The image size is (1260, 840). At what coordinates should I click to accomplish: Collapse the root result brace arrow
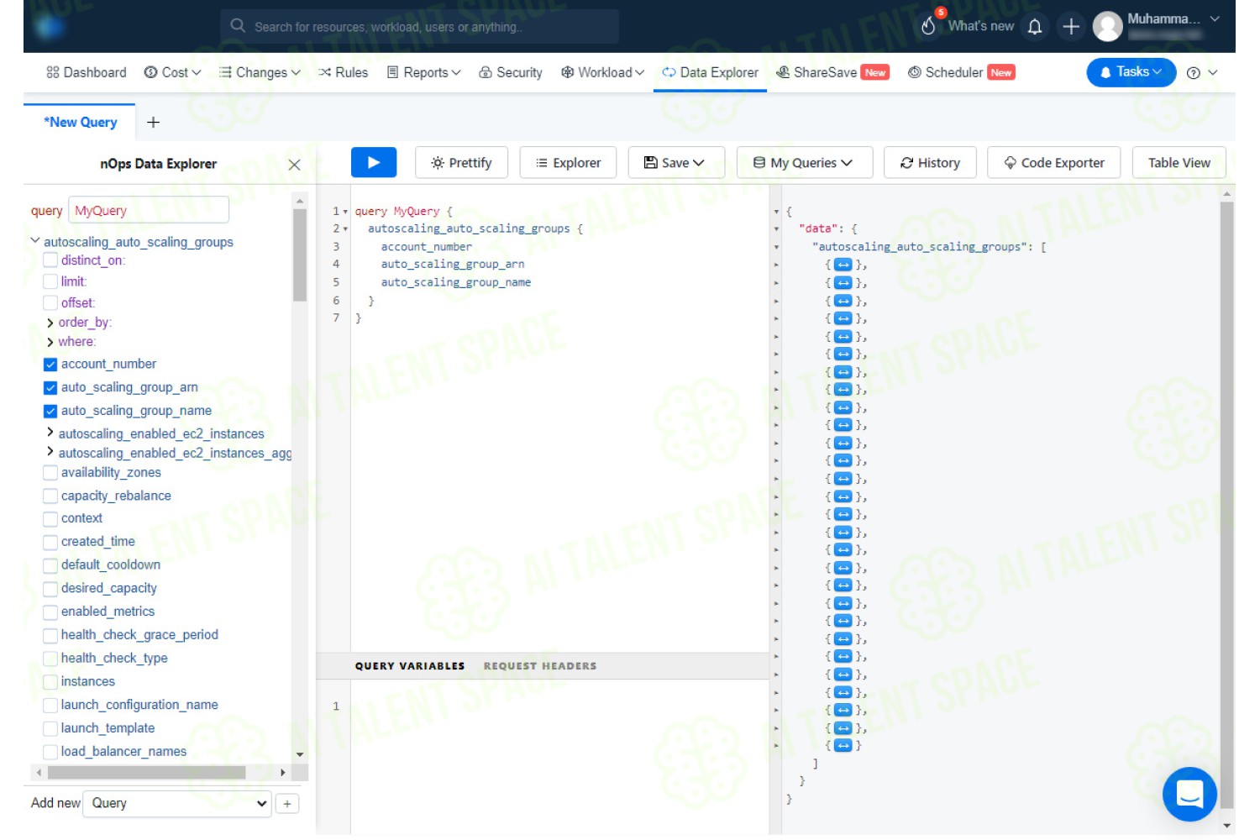point(776,212)
